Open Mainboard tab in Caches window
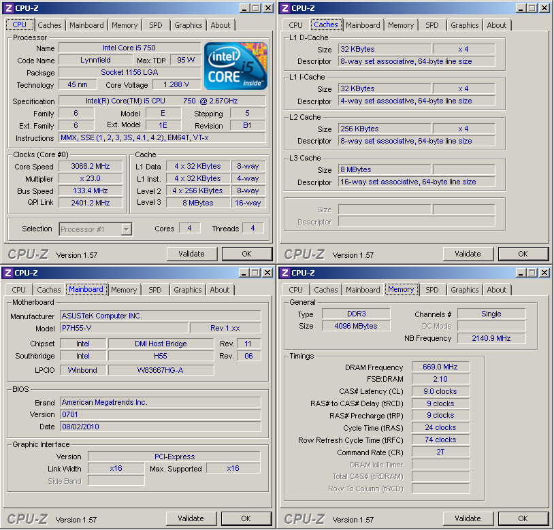554x530 pixels. [x=363, y=25]
